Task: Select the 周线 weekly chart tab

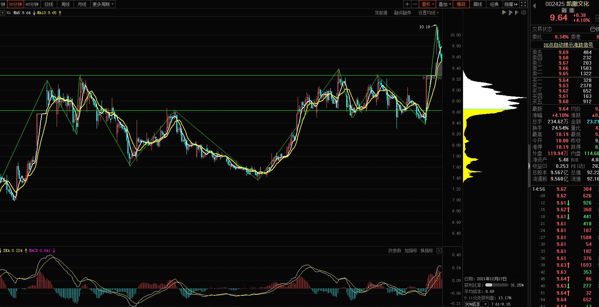Action: (65, 4)
